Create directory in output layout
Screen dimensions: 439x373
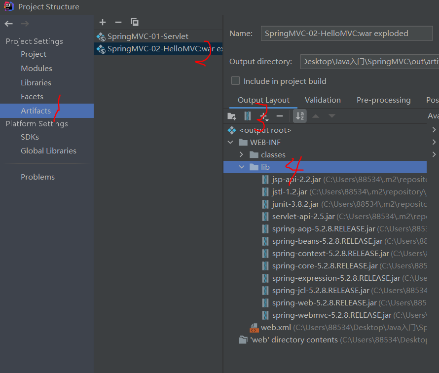click(x=232, y=116)
